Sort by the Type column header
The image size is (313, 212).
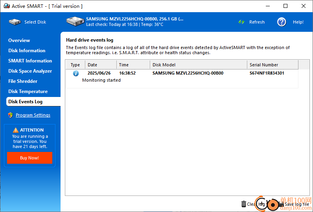[75, 65]
